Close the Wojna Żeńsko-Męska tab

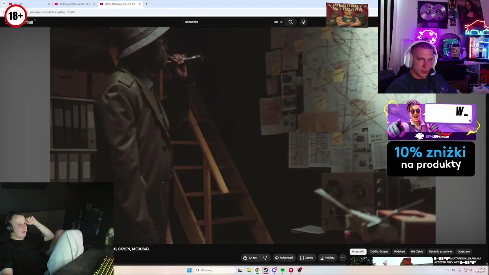94,4
